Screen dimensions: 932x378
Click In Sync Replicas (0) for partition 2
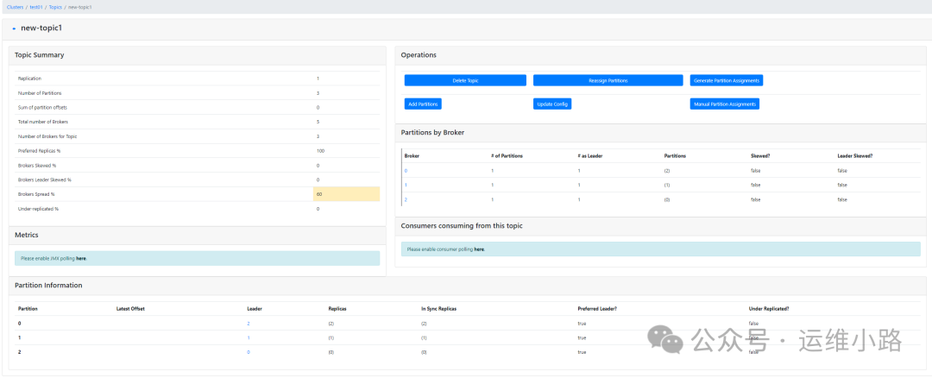tap(424, 352)
